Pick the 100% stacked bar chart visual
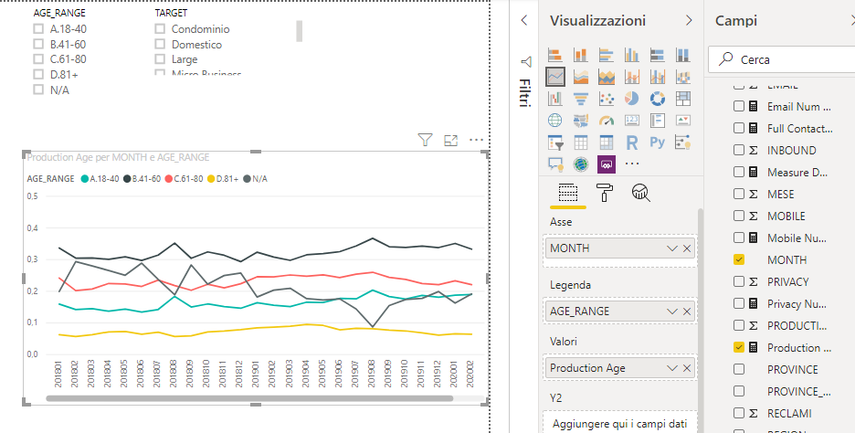This screenshot has height=433, width=855. (x=658, y=55)
